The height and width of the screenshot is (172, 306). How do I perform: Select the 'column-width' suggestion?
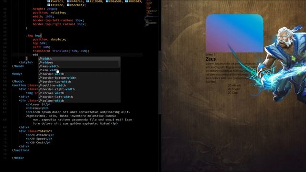pyautogui.click(x=79, y=101)
